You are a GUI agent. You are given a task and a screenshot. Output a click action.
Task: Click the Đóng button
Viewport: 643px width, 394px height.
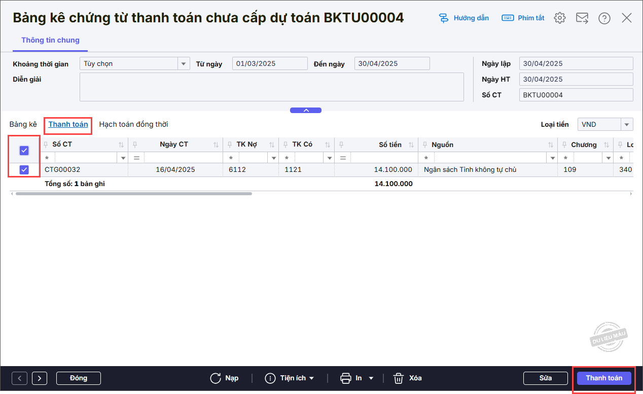pyautogui.click(x=79, y=378)
